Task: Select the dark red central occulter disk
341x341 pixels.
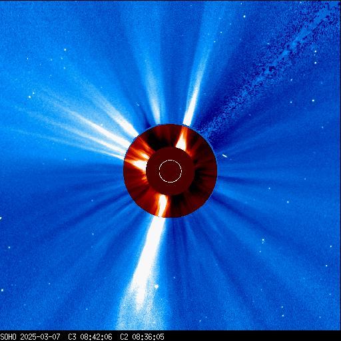Action: [170, 171]
